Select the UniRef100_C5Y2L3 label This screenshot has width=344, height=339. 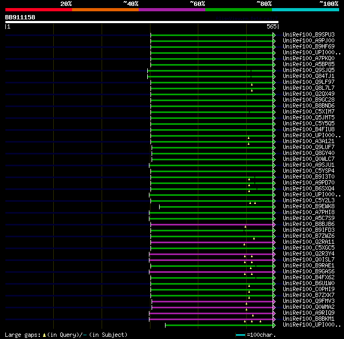(309, 201)
